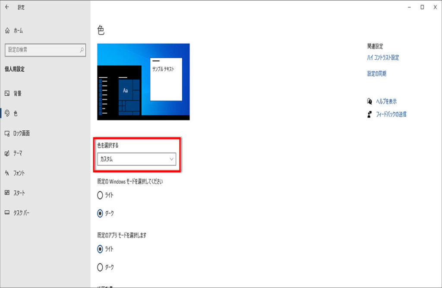The width and height of the screenshot is (442, 288).
Task: Click the タスク バー icon in sidebar
Action: click(x=7, y=213)
